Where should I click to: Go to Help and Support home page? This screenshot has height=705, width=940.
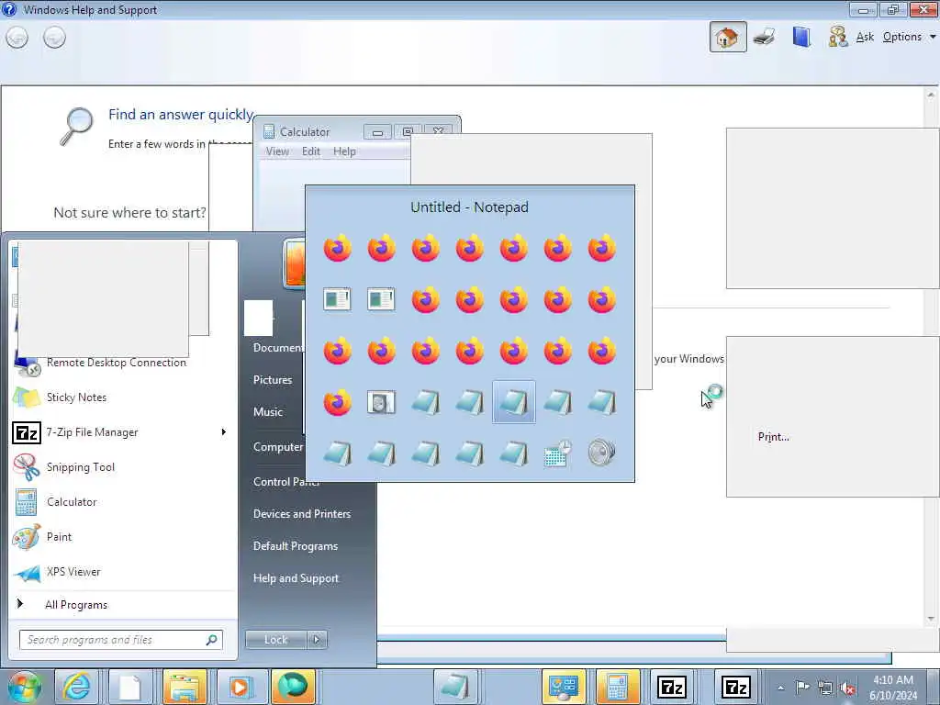pos(728,37)
